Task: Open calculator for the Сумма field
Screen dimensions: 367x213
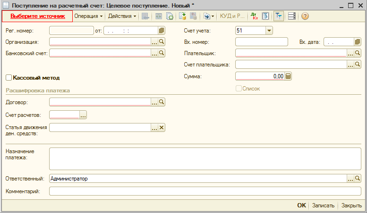Action: (288, 76)
